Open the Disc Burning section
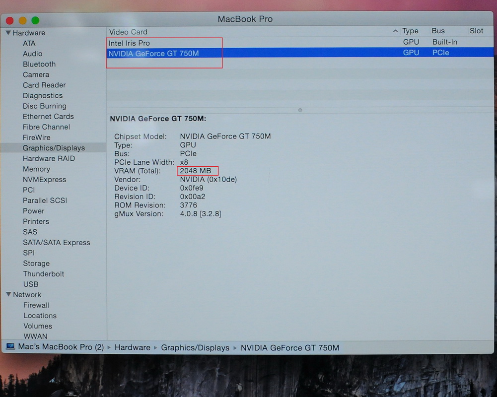497x397 pixels. pyautogui.click(x=45, y=106)
